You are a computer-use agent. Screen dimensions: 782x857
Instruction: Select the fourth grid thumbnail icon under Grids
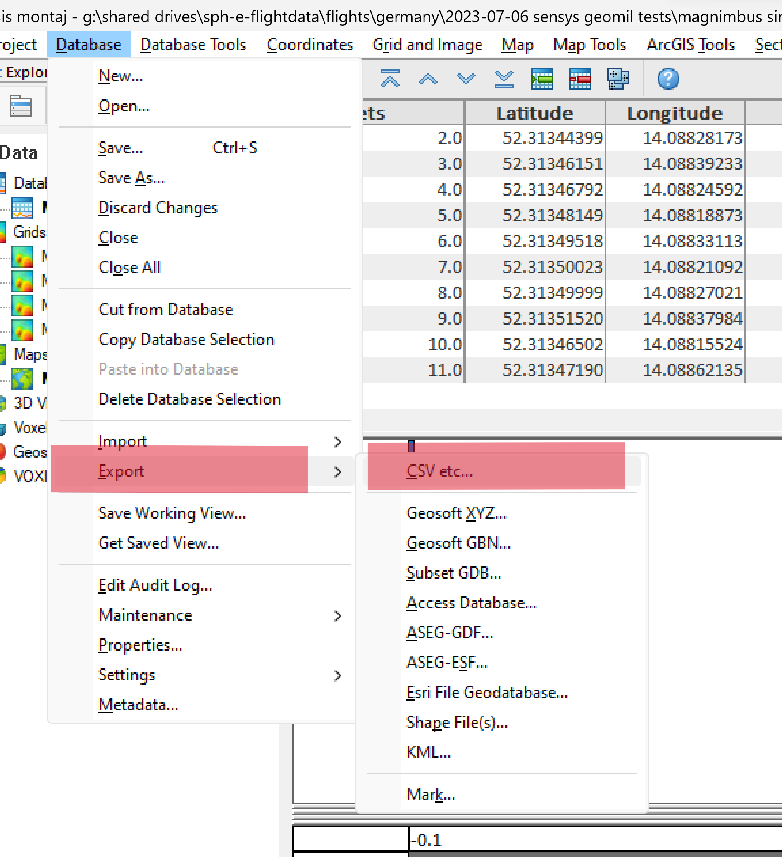coord(22,330)
